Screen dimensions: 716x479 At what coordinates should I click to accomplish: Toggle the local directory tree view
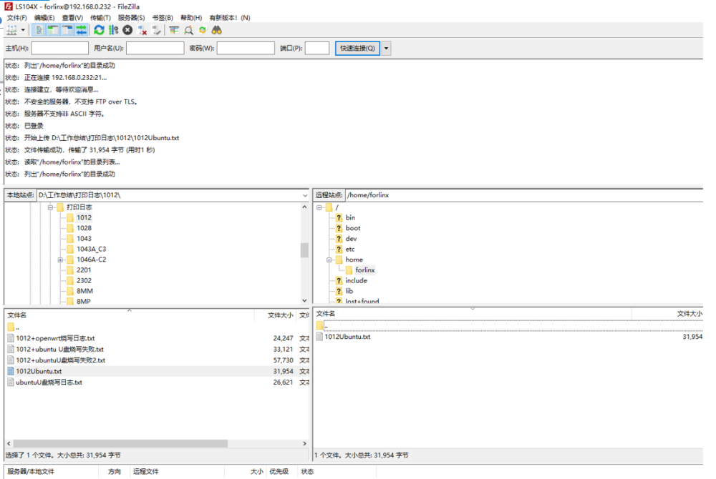click(53, 30)
